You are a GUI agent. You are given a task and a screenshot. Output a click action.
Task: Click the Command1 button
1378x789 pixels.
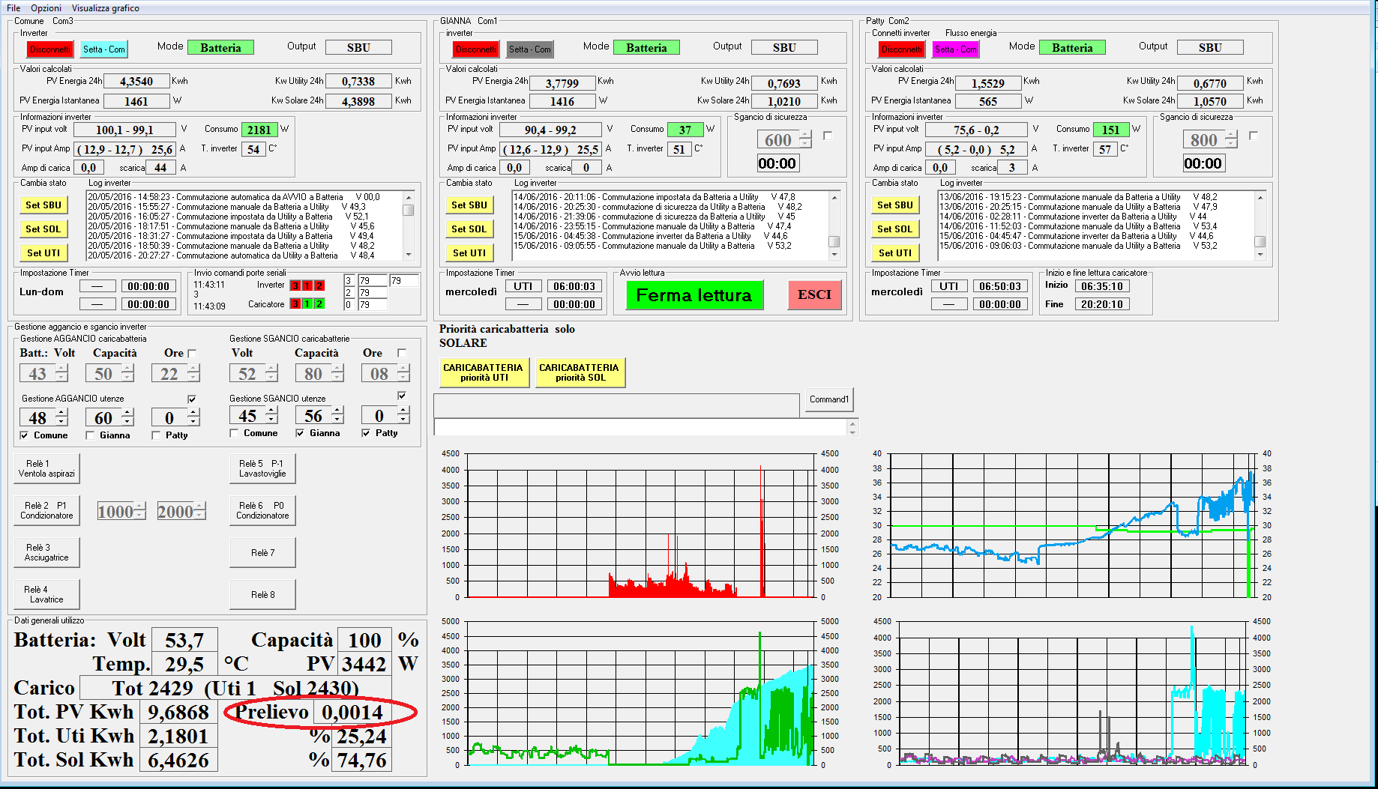tap(829, 399)
